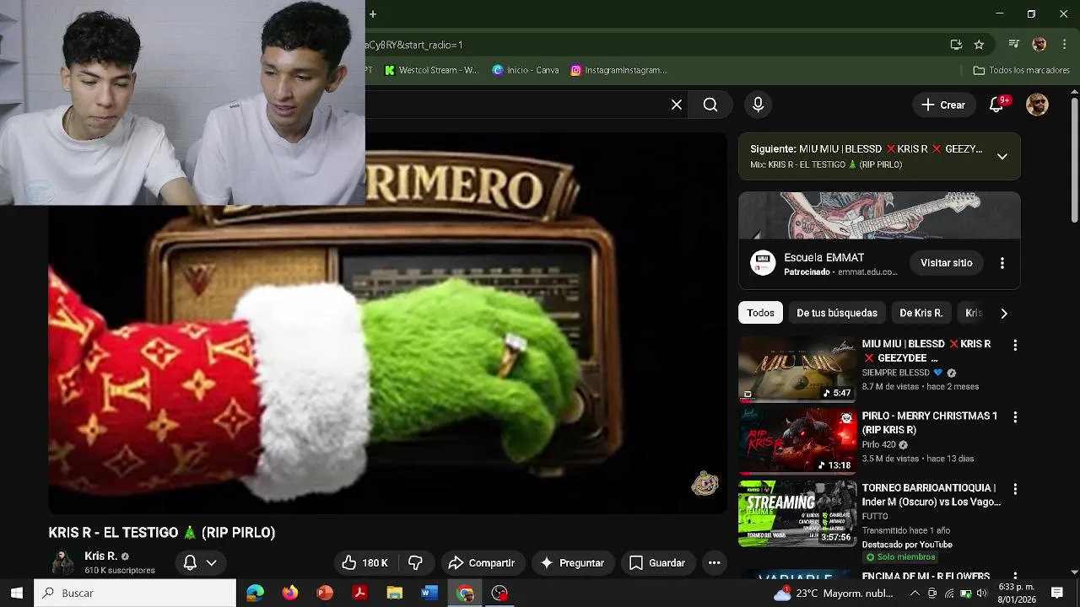This screenshot has width=1080, height=607.
Task: Open Adobe Acrobat from taskbar
Action: (359, 593)
